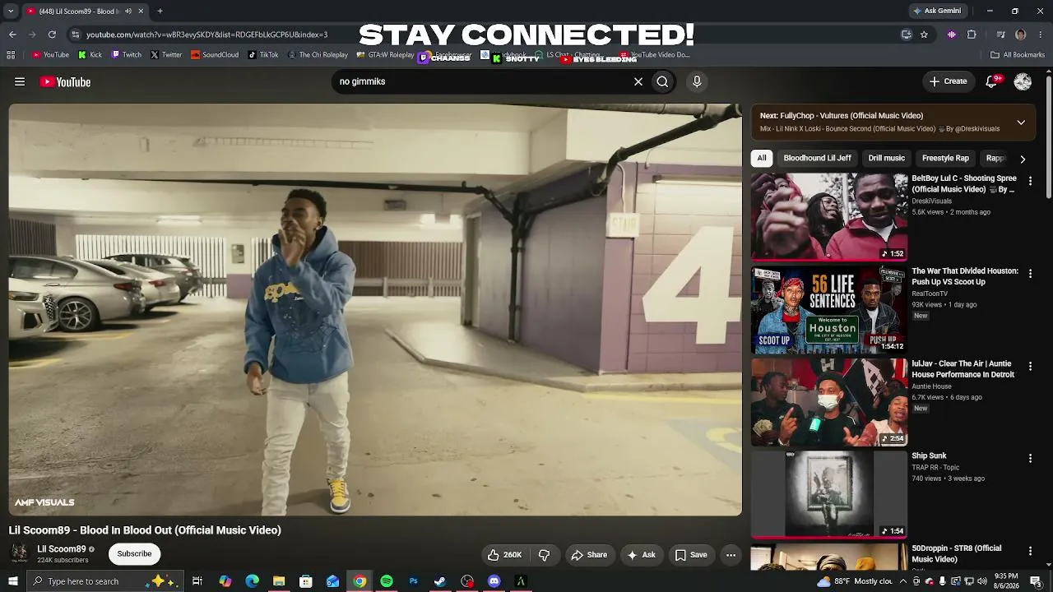Screen dimensions: 1053x592
Task: Show more filter chips with right arrow
Action: [1023, 159]
